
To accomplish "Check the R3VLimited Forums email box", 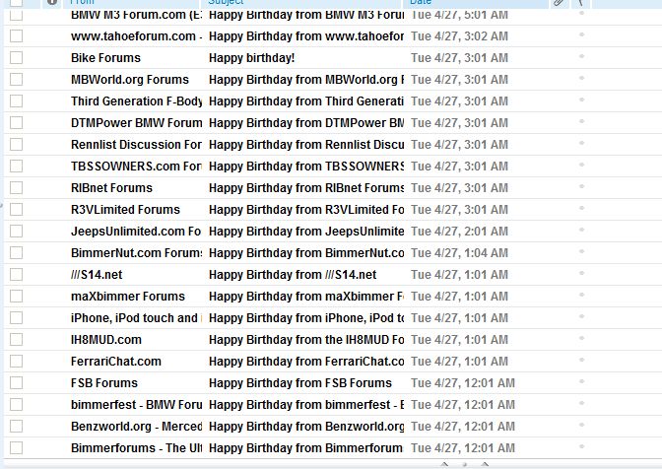I will pos(16,209).
